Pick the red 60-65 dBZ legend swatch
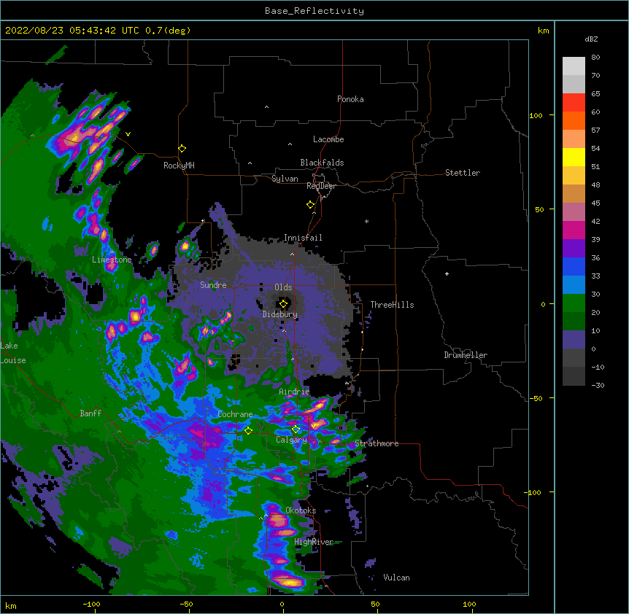This screenshot has width=629, height=614. (574, 103)
